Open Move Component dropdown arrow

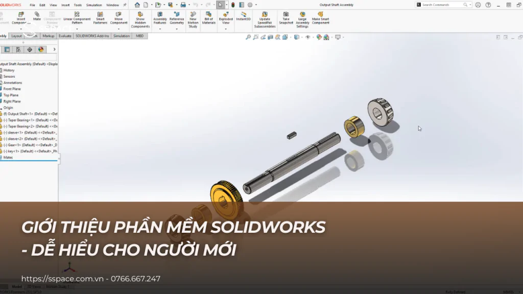click(118, 29)
